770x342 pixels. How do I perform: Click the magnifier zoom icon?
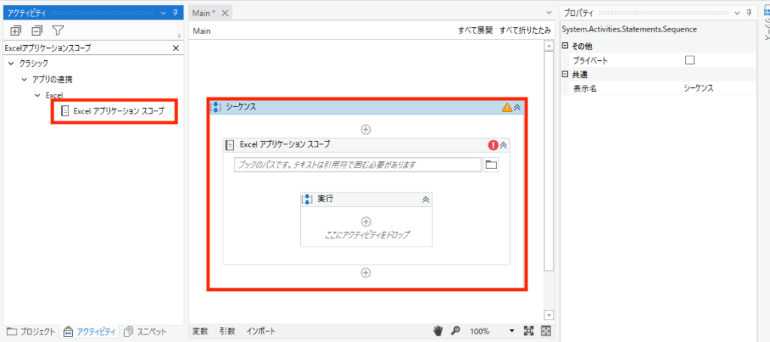(456, 331)
